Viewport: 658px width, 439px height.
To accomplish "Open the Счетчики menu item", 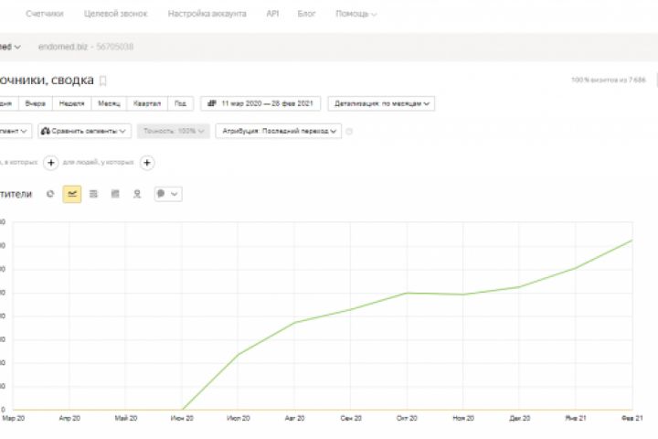I will coord(45,15).
